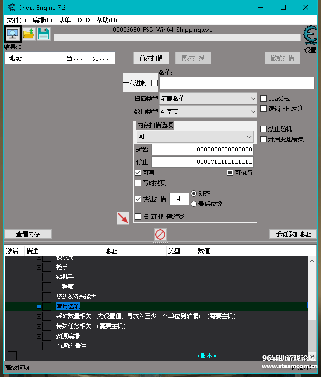
Task: Save table using the floppy disk icon
Action: coord(44,34)
